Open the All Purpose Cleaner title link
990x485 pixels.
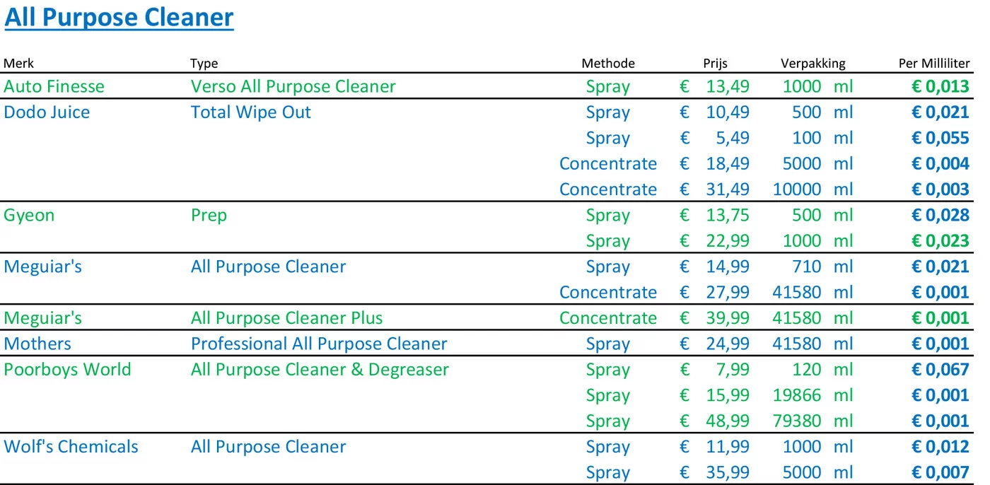pos(119,18)
